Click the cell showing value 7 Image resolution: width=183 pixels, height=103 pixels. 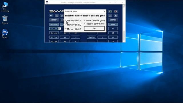pos(75,41)
